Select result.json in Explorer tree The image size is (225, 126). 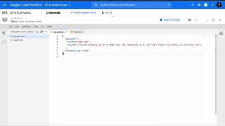(x=28, y=40)
